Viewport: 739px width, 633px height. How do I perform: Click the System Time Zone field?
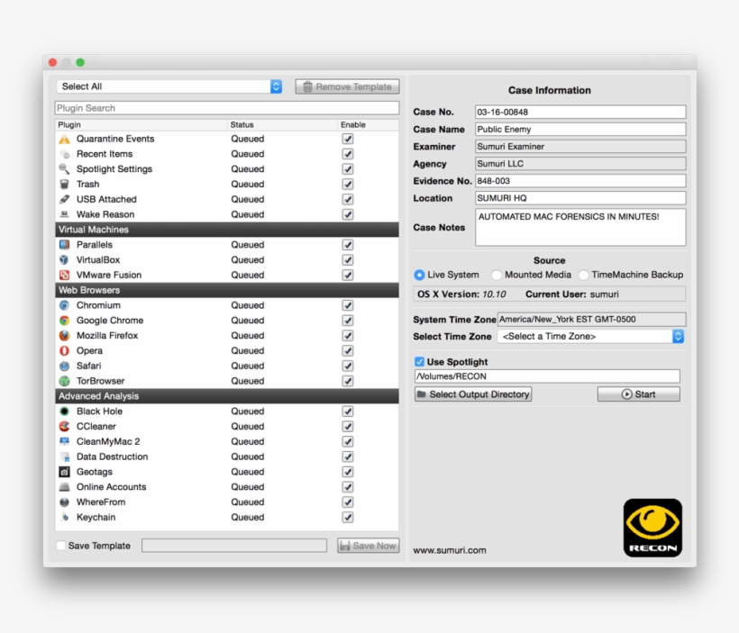point(591,320)
